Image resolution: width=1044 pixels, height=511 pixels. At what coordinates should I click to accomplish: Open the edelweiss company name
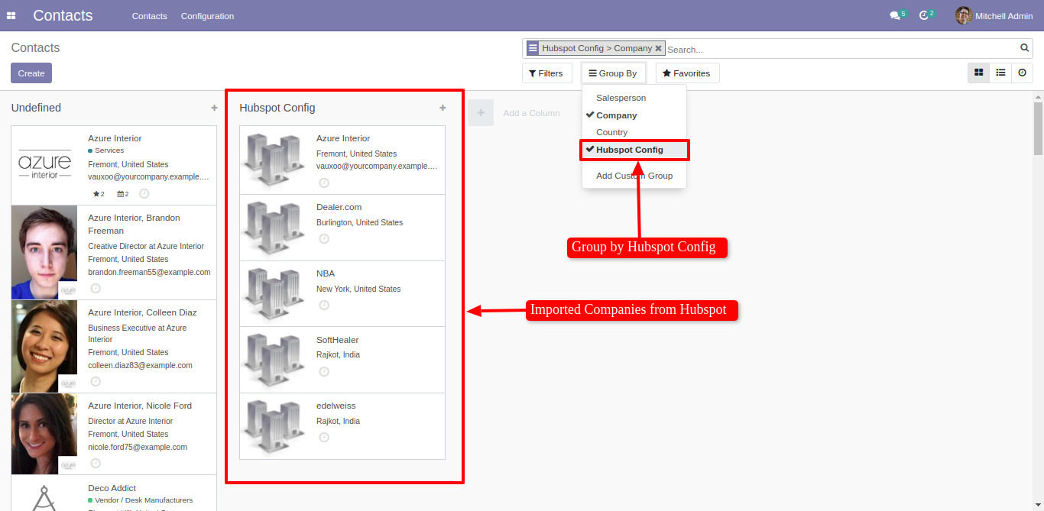point(336,406)
